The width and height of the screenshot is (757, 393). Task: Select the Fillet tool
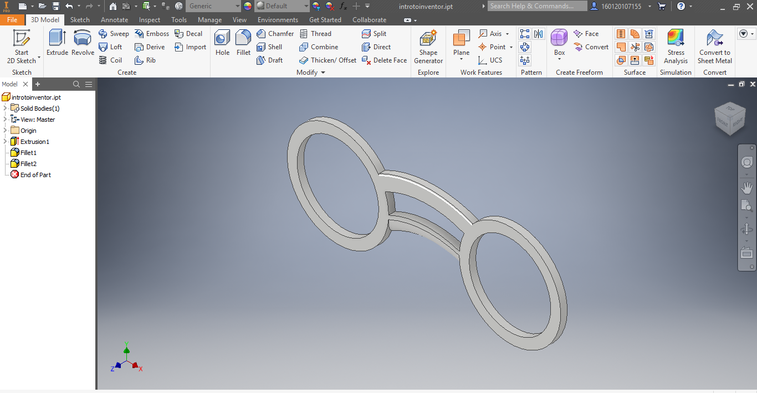pos(243,43)
